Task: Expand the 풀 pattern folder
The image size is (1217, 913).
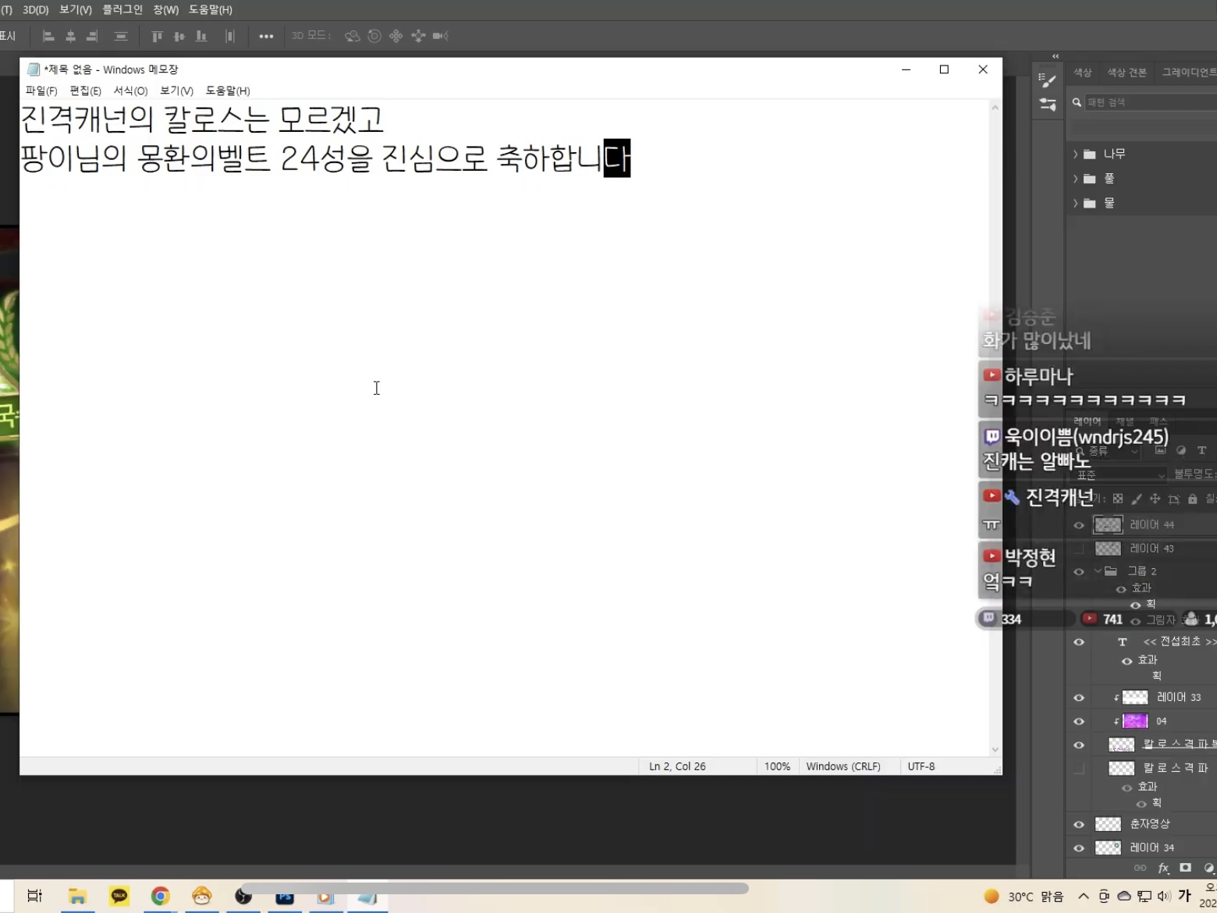Action: point(1075,179)
